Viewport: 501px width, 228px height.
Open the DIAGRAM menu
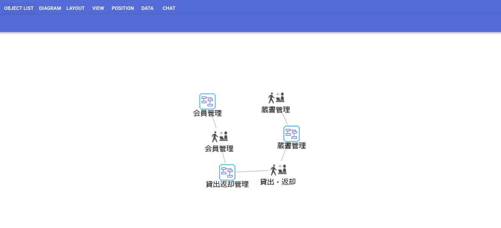click(50, 8)
